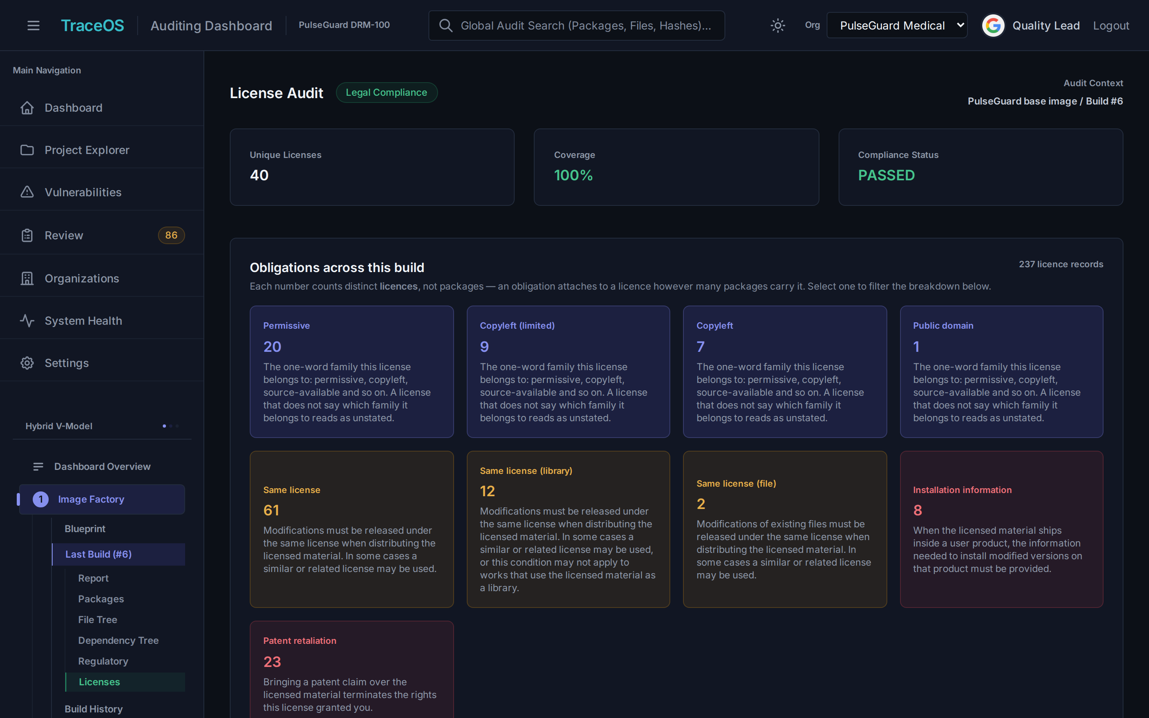Click the Review clipboard icon
Image resolution: width=1149 pixels, height=718 pixels.
click(x=27, y=235)
